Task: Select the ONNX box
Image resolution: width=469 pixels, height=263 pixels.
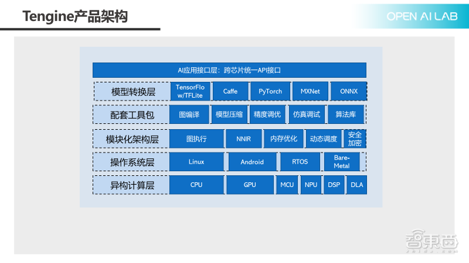Action: (x=349, y=91)
